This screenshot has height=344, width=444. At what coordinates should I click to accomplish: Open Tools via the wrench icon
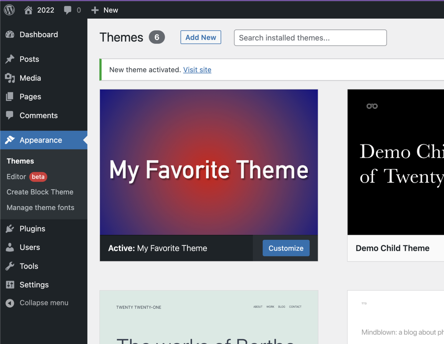pos(10,266)
